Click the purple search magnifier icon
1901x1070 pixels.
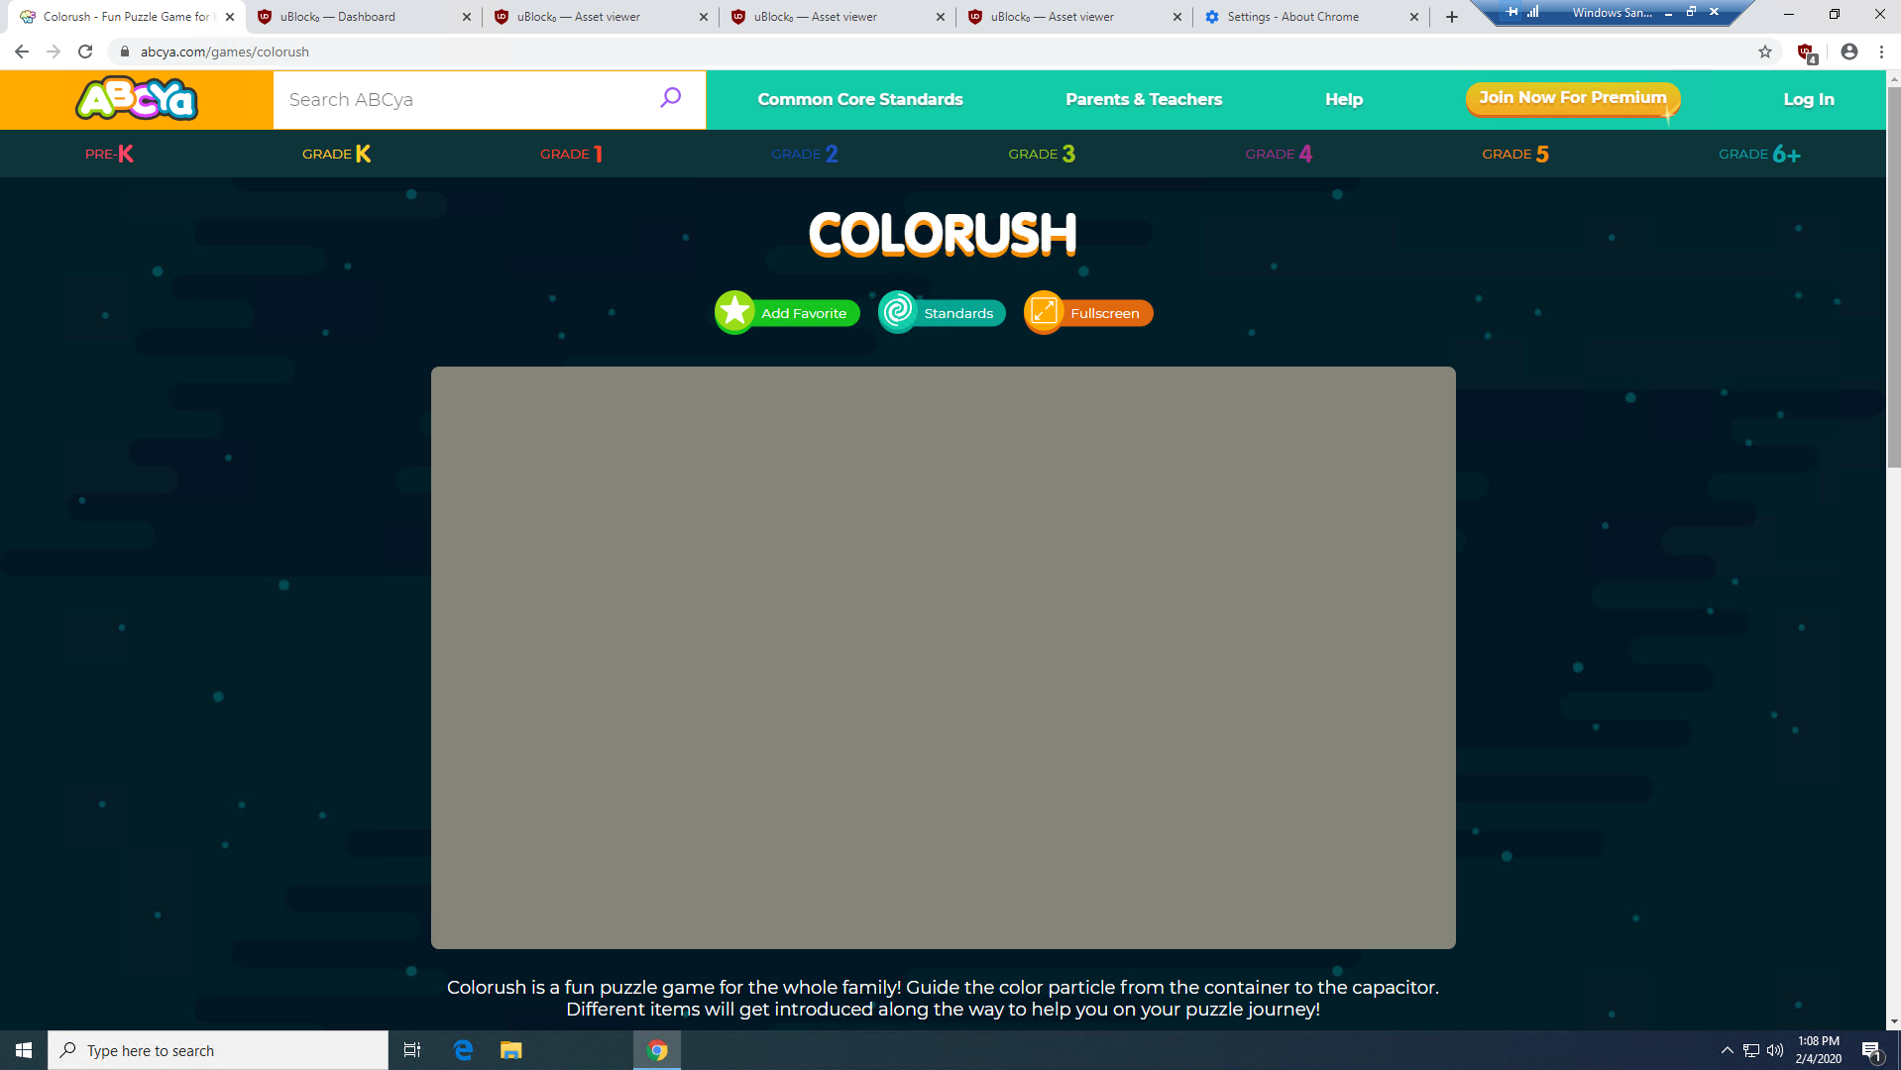tap(671, 97)
